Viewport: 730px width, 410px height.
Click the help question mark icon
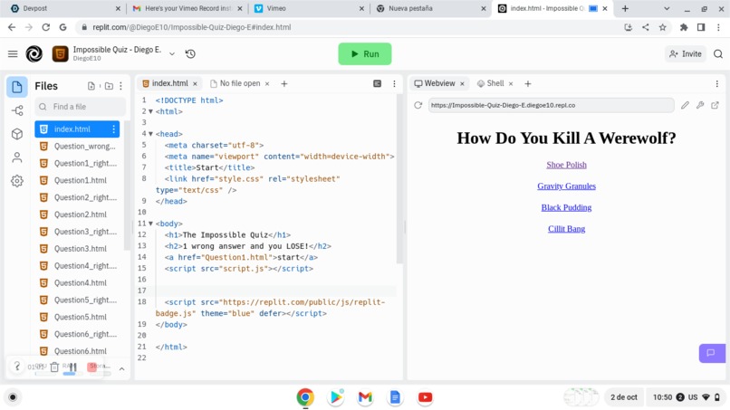tap(17, 367)
